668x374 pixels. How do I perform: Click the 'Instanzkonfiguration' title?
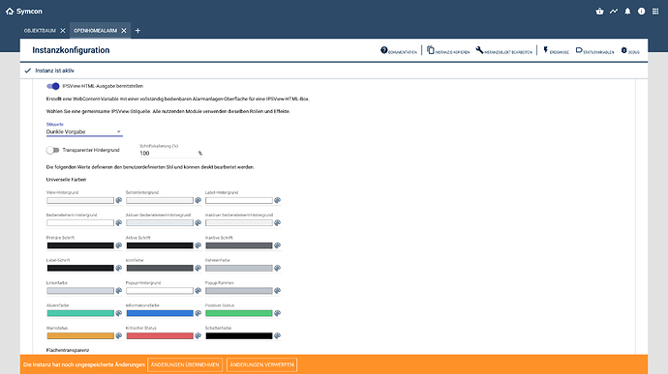tap(71, 50)
